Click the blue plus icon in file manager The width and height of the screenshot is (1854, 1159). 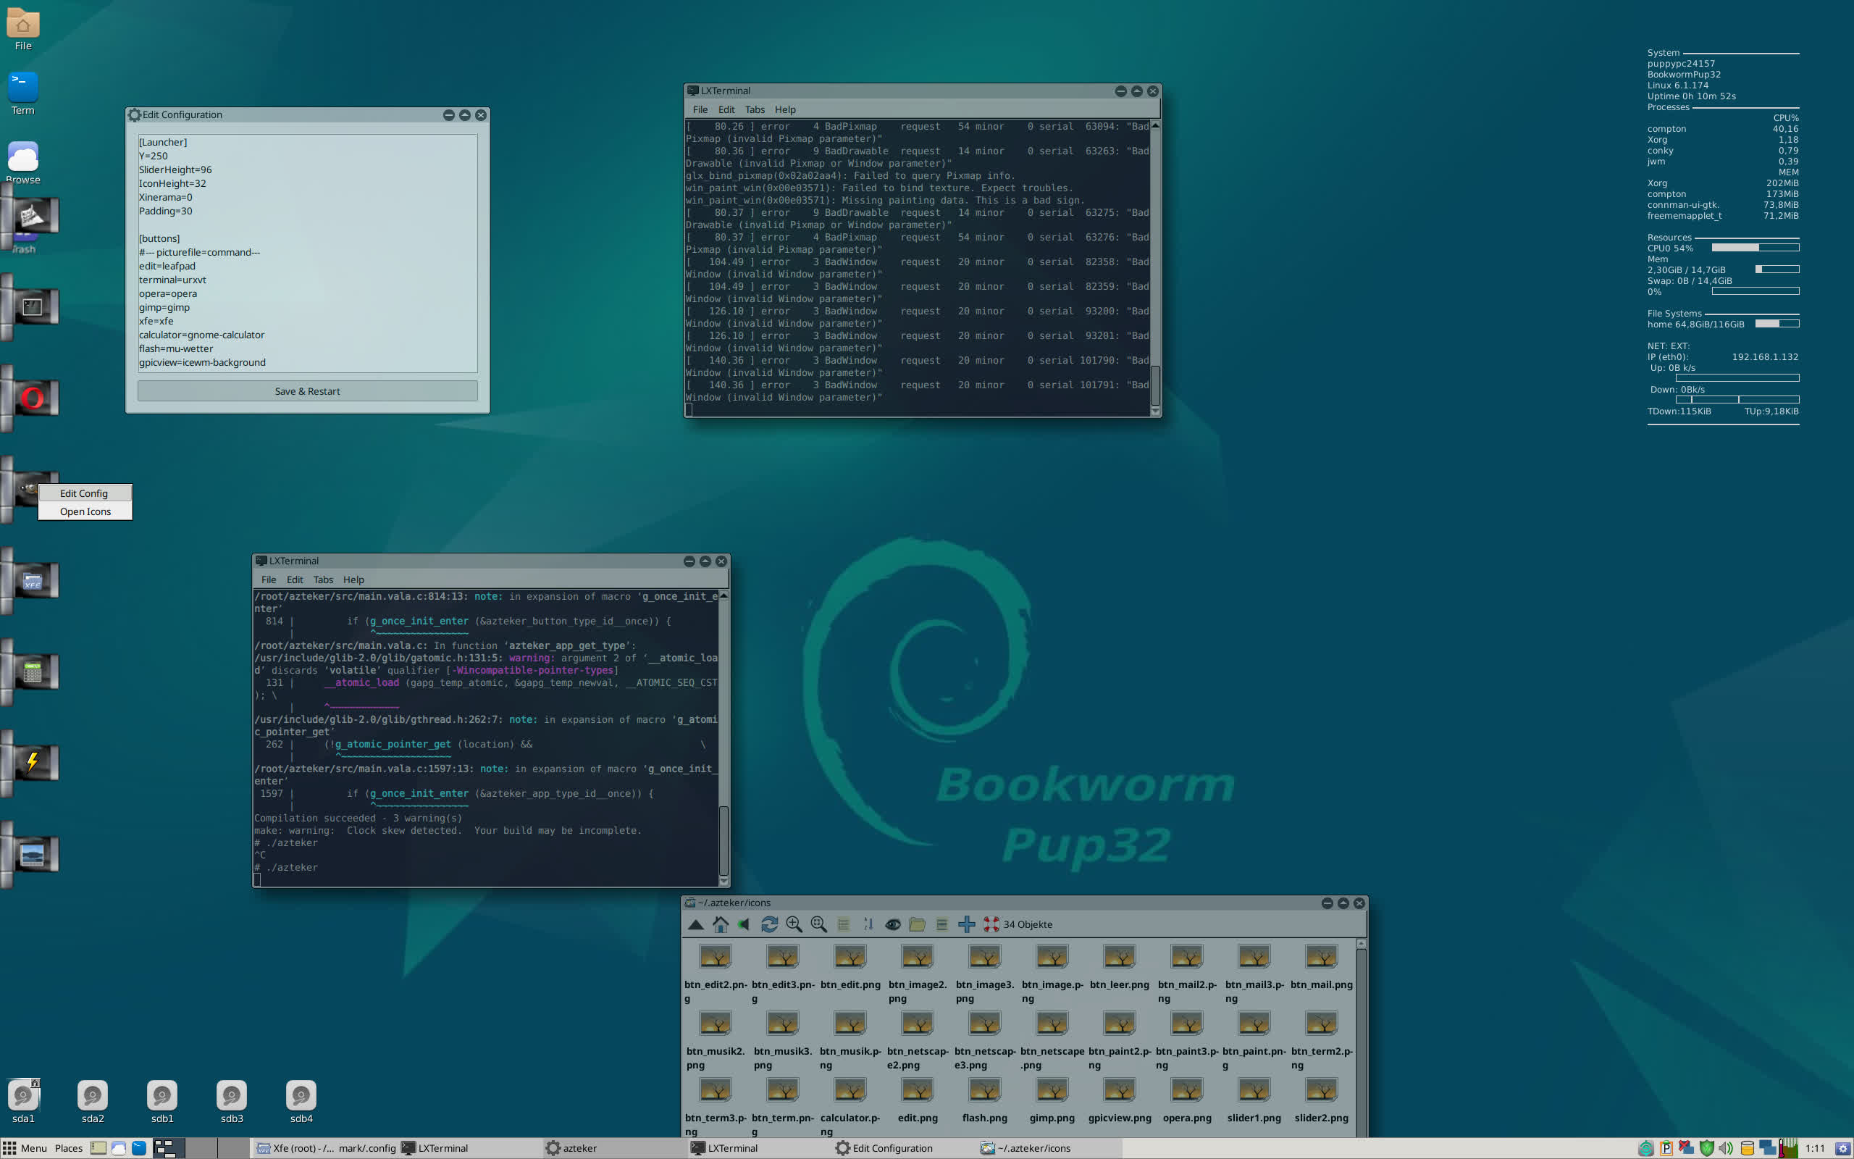tap(967, 924)
